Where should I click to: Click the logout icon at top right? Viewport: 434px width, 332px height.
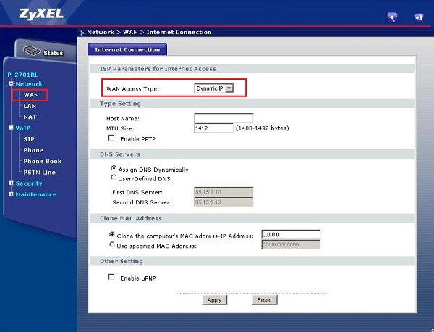(419, 17)
